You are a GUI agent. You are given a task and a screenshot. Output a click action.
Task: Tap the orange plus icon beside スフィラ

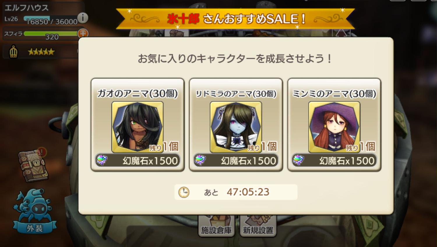[x=83, y=33]
